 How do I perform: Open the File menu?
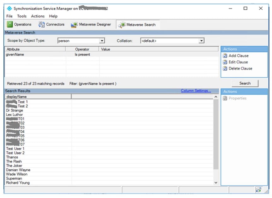pyautogui.click(x=9, y=16)
